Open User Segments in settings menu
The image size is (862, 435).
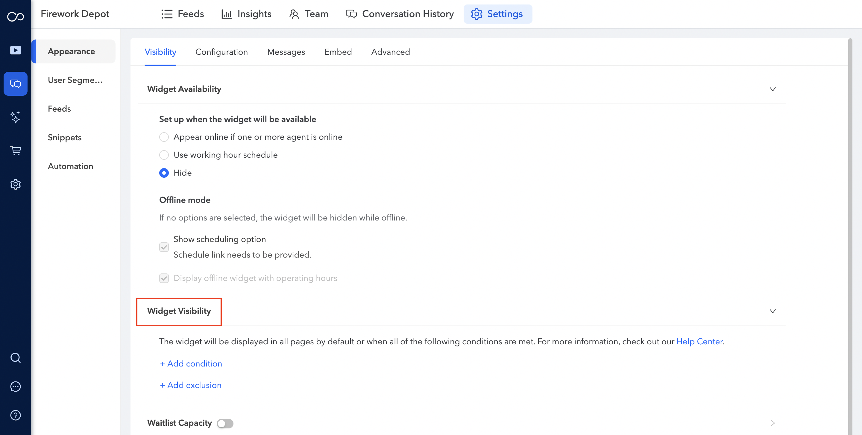point(75,80)
